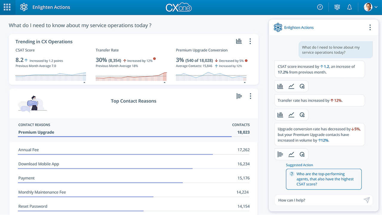Open Top Contact Reasons three-dot menu
The image size is (382, 215).
click(250, 96)
